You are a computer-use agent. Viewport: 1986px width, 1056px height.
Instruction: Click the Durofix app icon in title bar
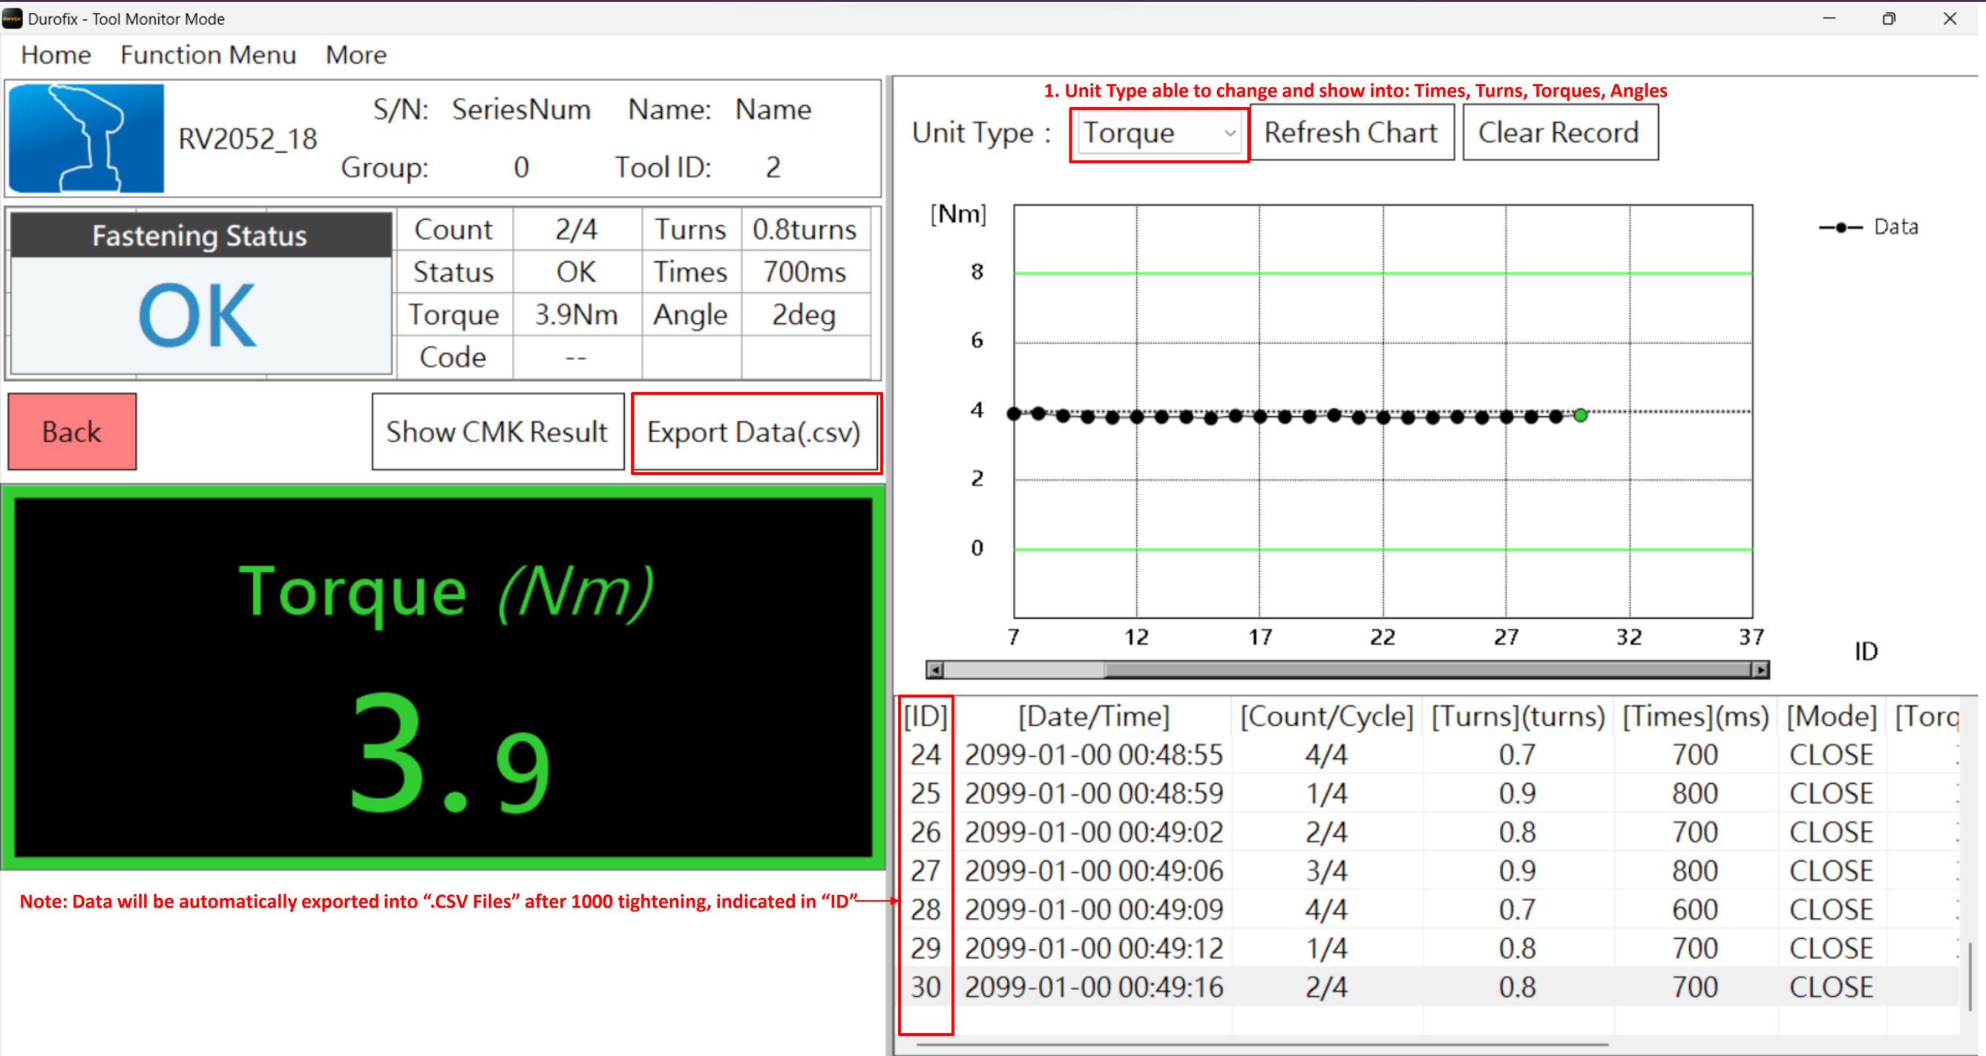13,19
